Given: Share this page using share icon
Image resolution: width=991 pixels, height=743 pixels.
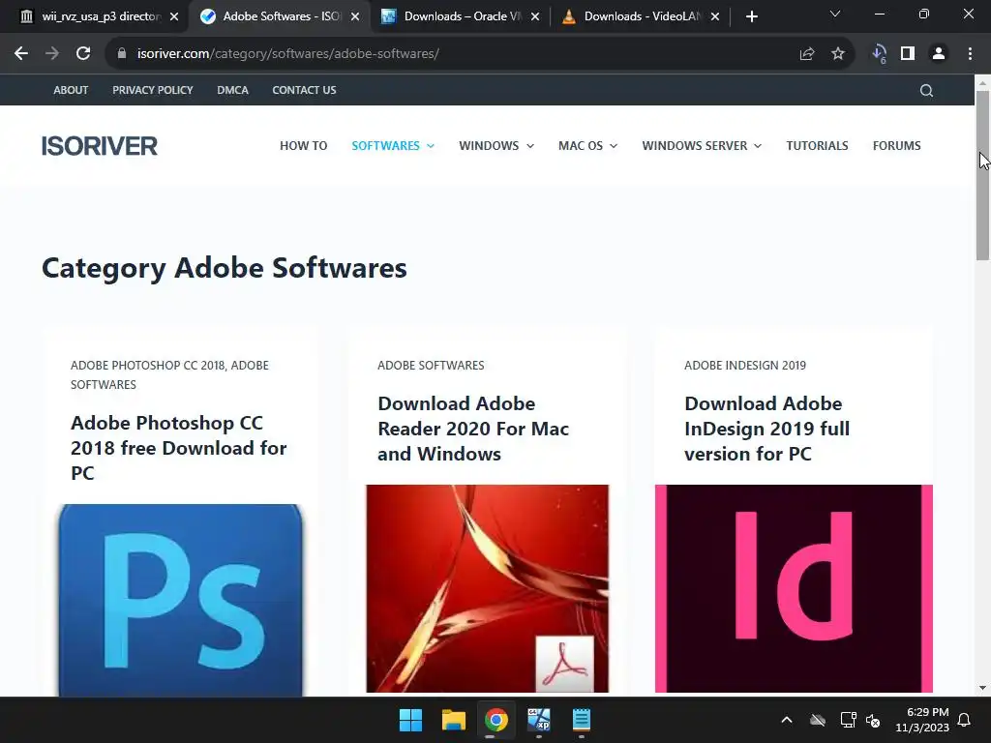Looking at the screenshot, I should click(x=807, y=54).
